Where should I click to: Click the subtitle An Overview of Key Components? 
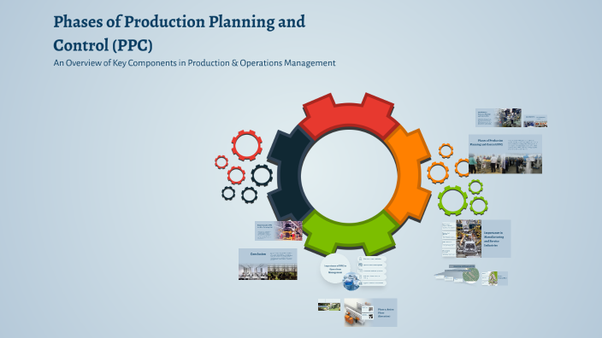[195, 63]
